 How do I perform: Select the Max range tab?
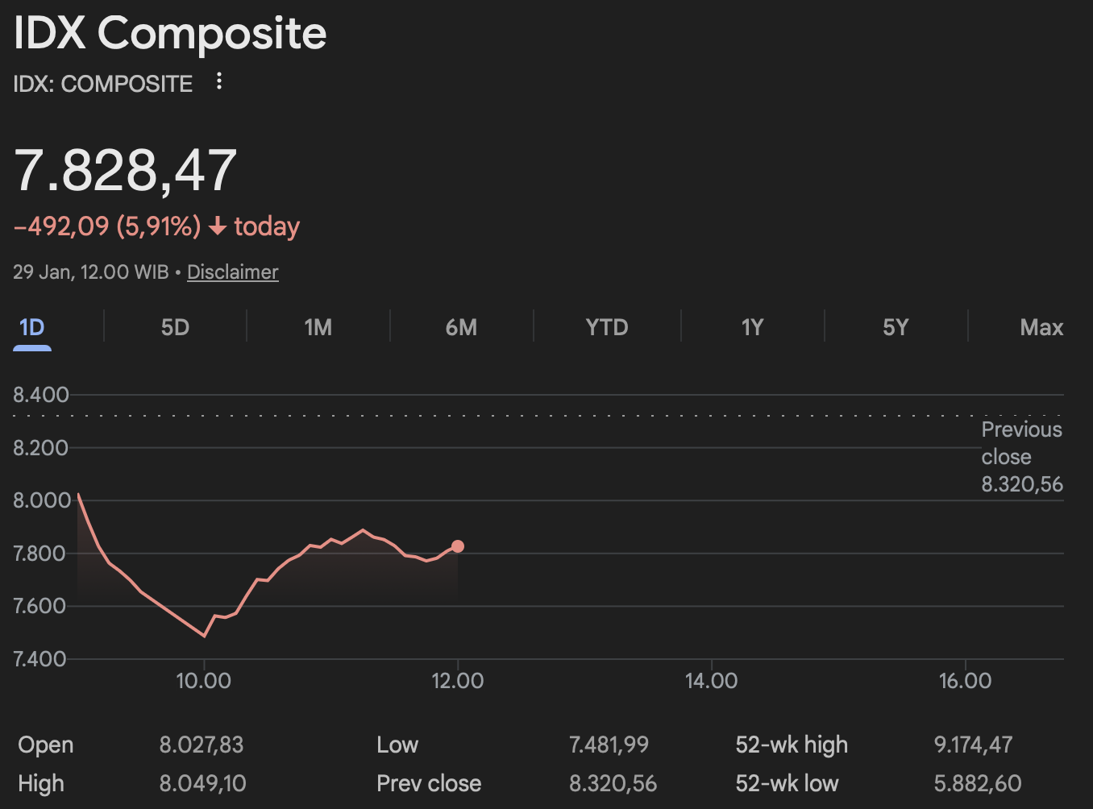click(x=1041, y=328)
